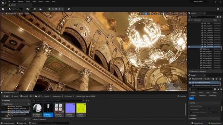Open the File menu
This screenshot has height=125, width=223.
click(x=9, y=1)
